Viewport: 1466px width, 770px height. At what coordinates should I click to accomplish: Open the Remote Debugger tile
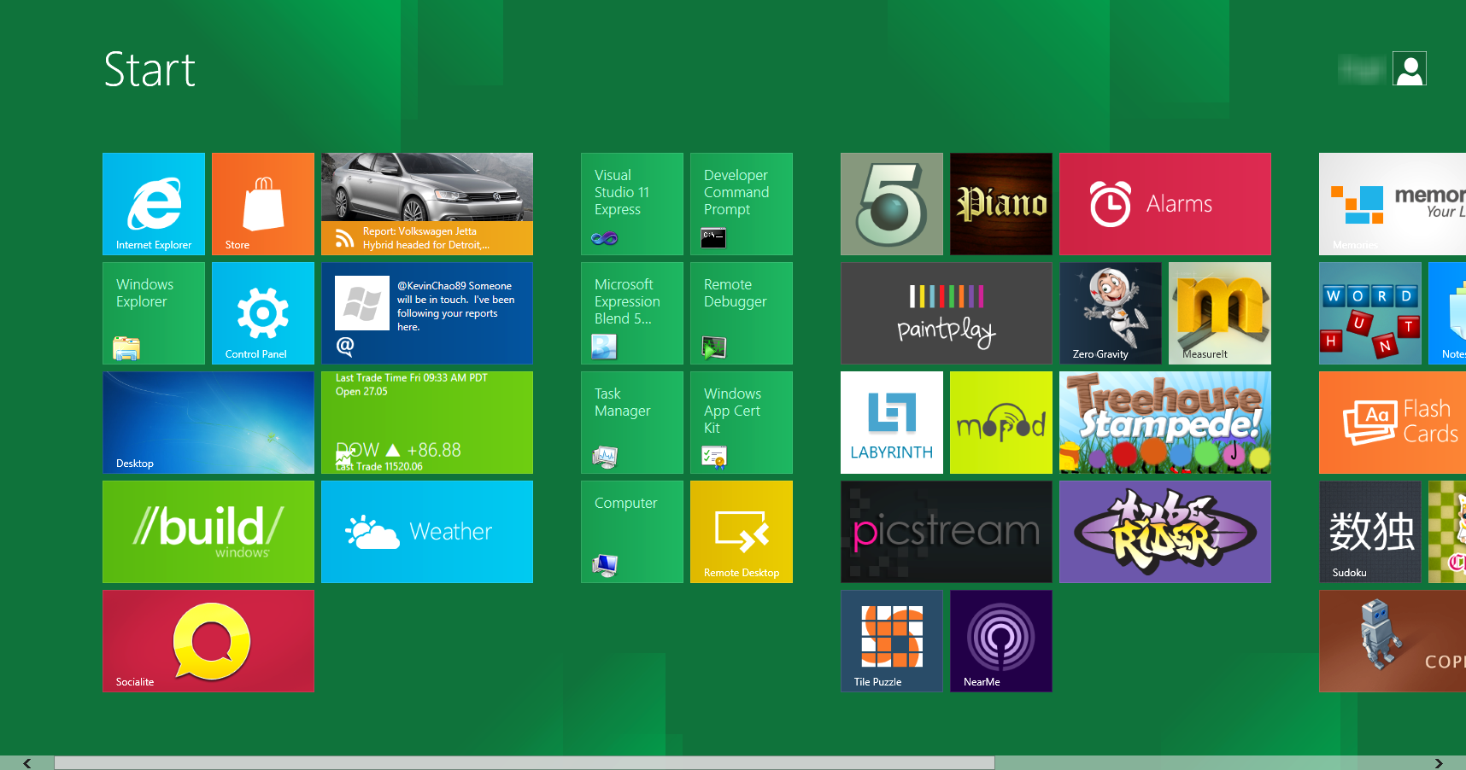point(742,313)
